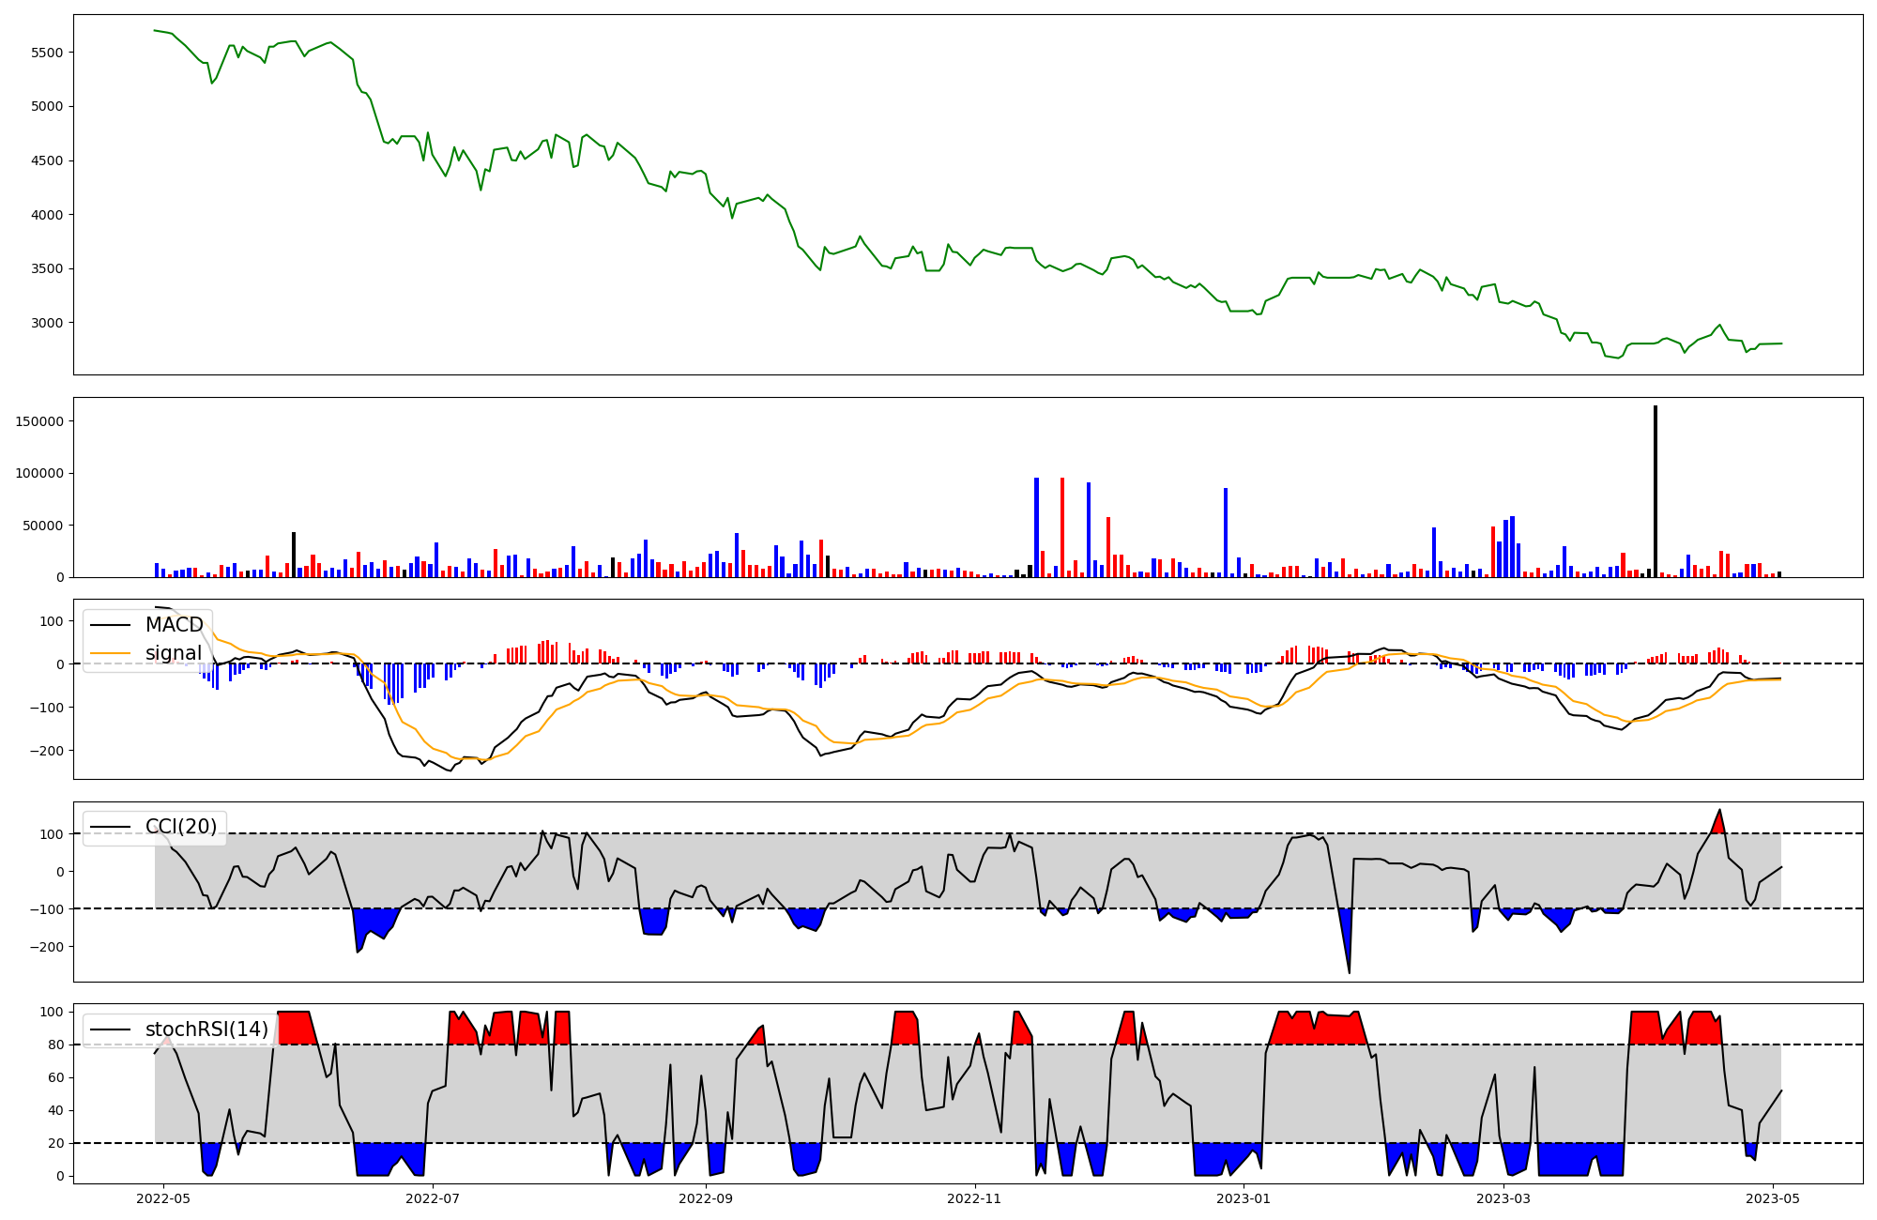
Task: Click the 2023-05 x-axis date label
Action: click(1774, 1198)
